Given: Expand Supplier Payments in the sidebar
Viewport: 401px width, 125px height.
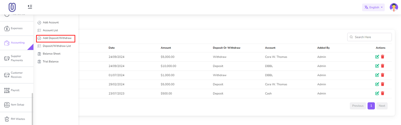Looking at the screenshot, I should [x=17, y=58].
